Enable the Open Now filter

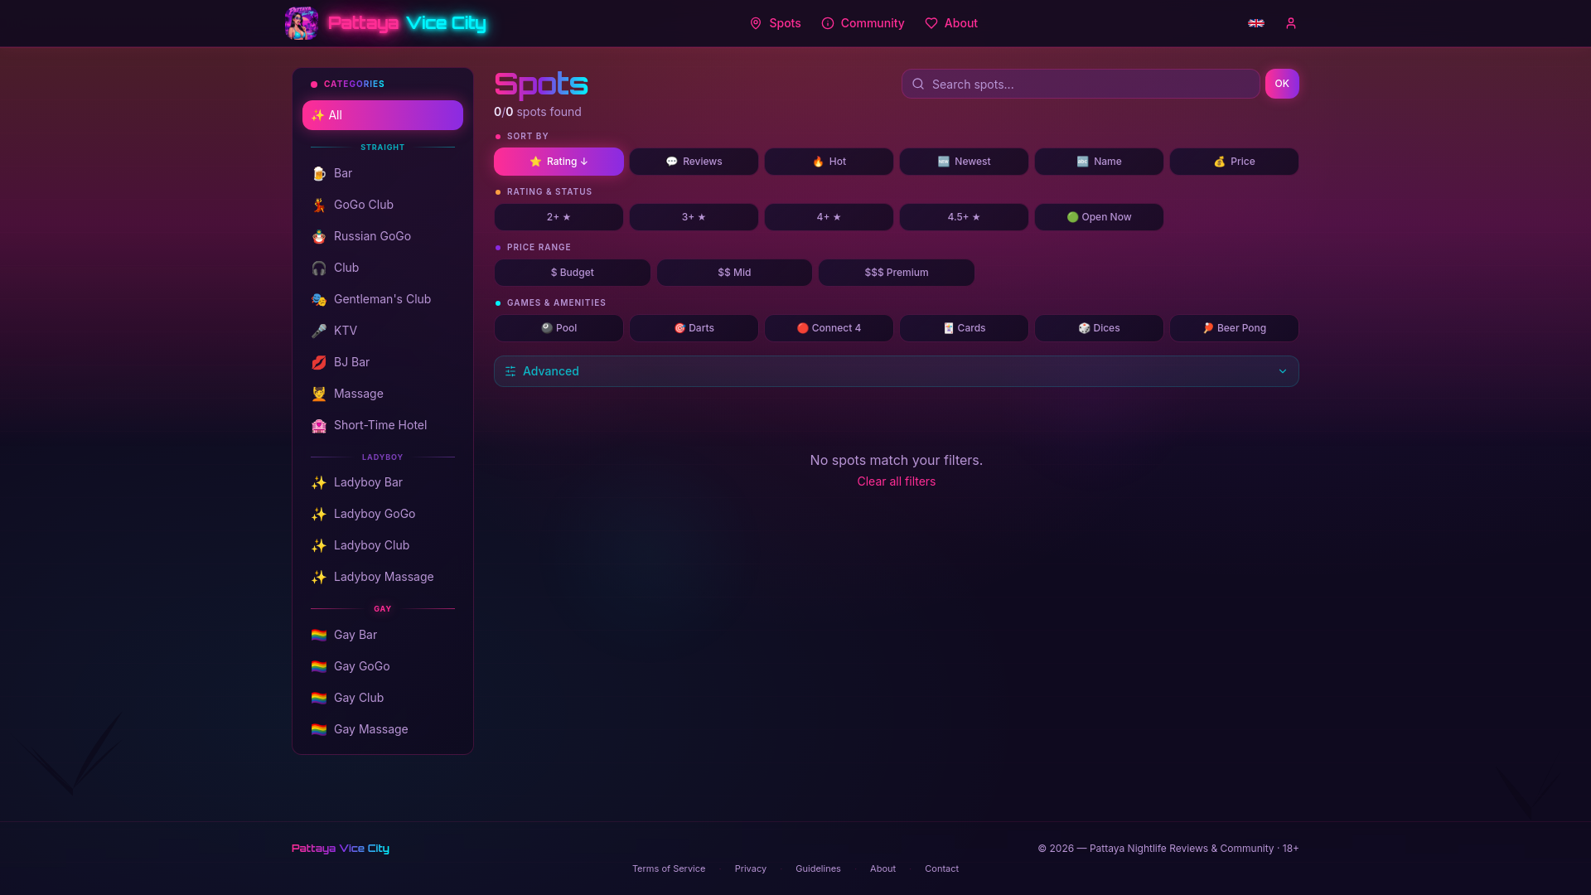click(1099, 217)
